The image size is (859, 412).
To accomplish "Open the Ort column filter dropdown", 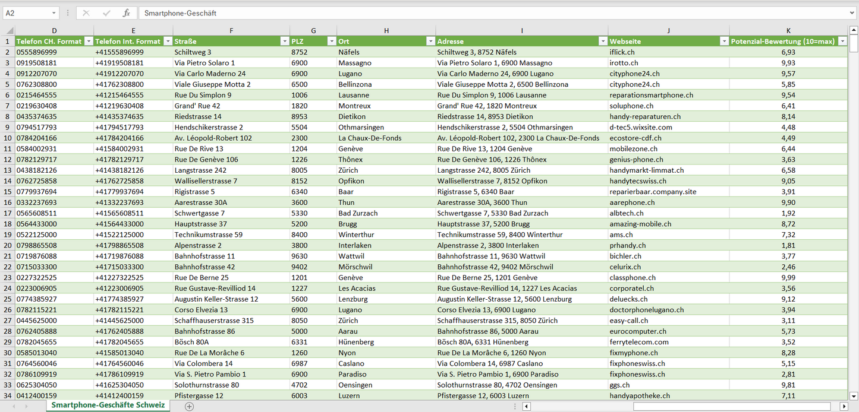I will point(430,42).
